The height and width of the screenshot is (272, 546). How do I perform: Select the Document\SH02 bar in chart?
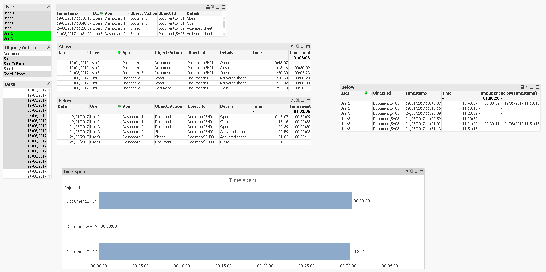click(99, 226)
